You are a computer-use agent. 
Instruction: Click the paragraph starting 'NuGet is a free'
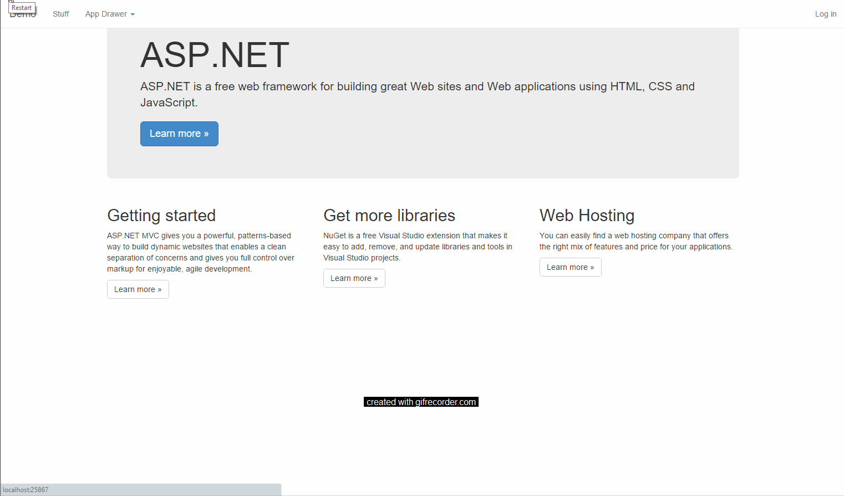418,247
